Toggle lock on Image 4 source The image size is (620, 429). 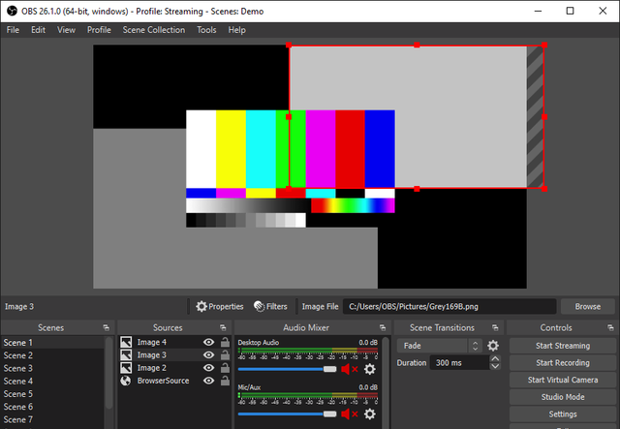[x=225, y=342]
